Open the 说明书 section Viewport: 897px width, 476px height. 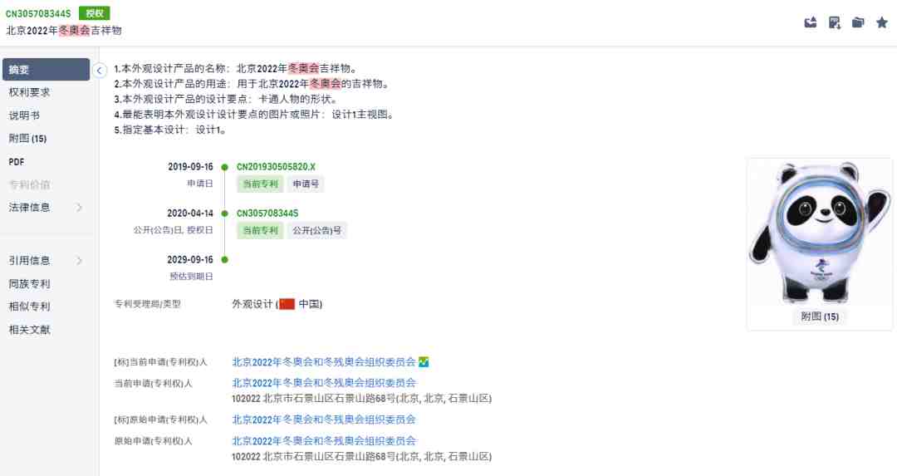[x=24, y=115]
